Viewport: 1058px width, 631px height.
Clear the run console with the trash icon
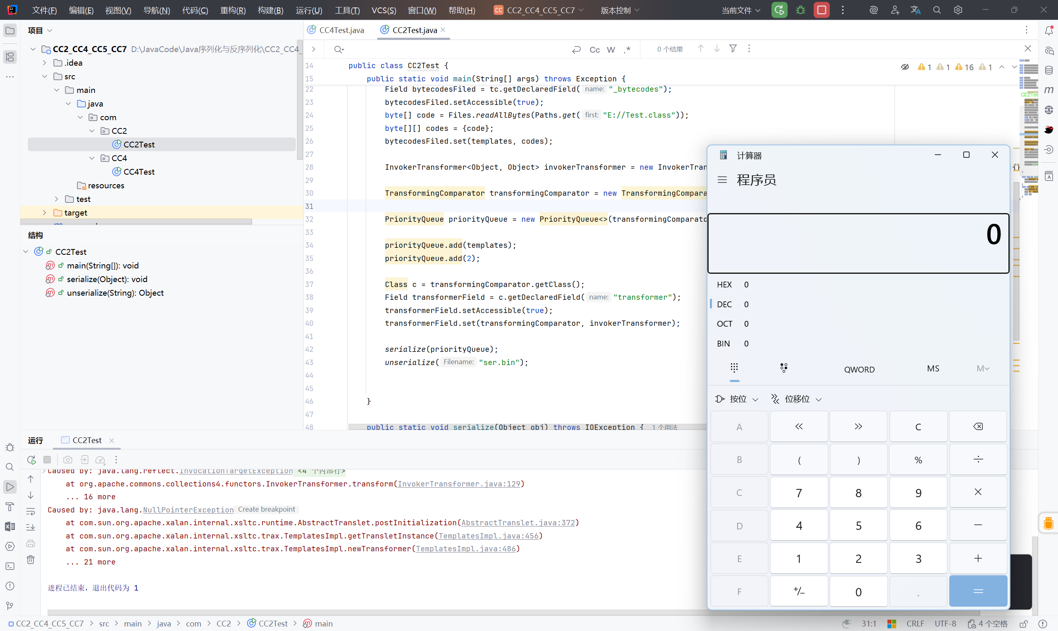pos(31,560)
